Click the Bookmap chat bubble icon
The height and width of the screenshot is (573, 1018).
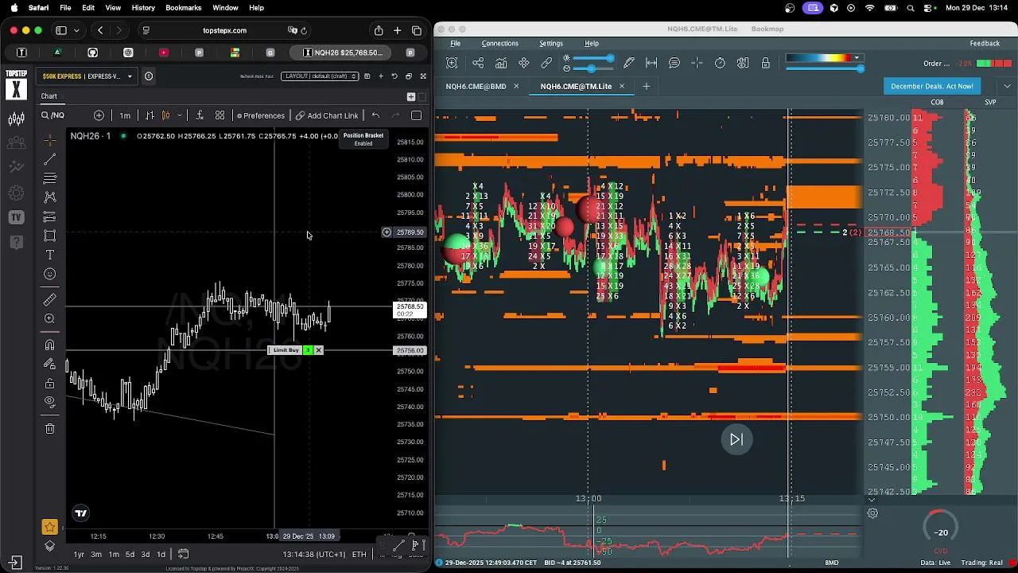[x=674, y=63]
